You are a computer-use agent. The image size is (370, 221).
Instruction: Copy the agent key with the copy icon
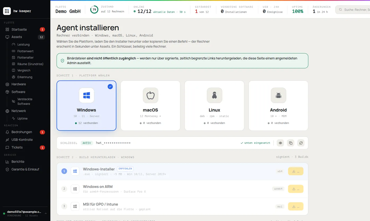291,143
